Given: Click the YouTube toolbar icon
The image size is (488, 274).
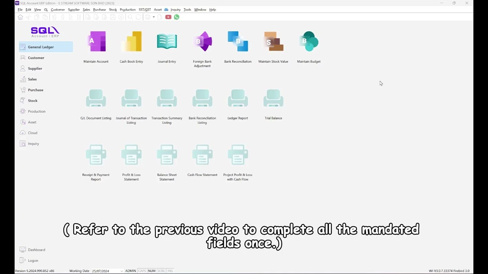Looking at the screenshot, I should click(168, 17).
